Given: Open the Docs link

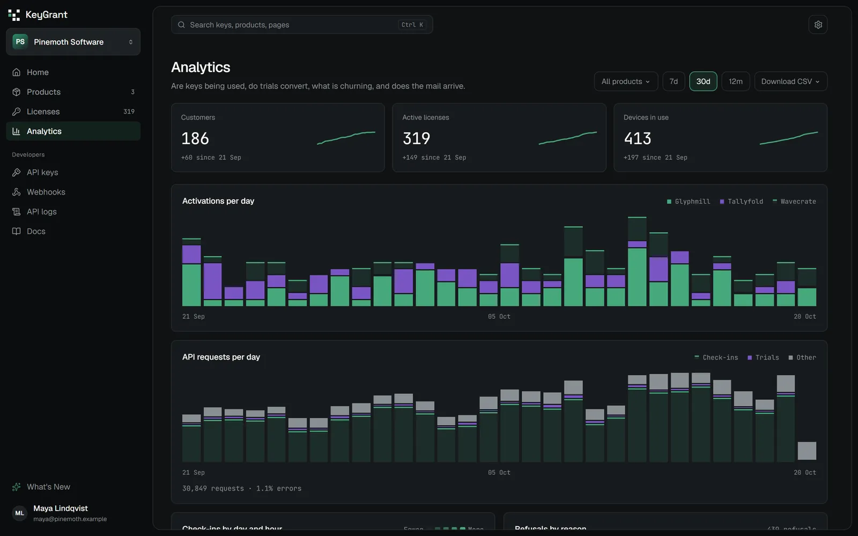Looking at the screenshot, I should (73, 232).
